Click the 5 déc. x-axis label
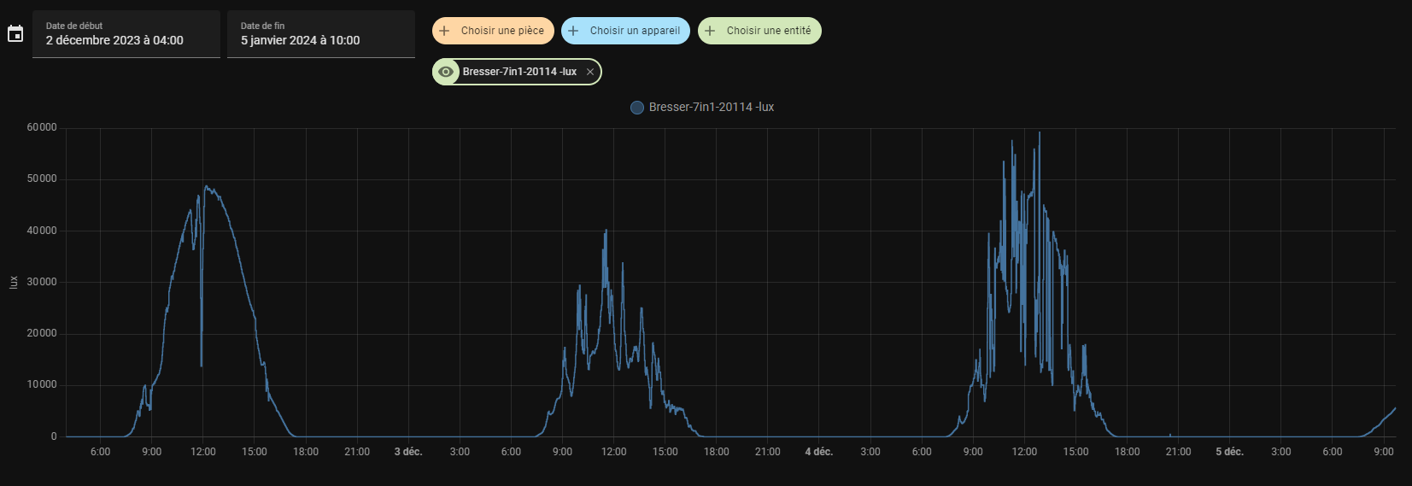 pyautogui.click(x=1230, y=452)
